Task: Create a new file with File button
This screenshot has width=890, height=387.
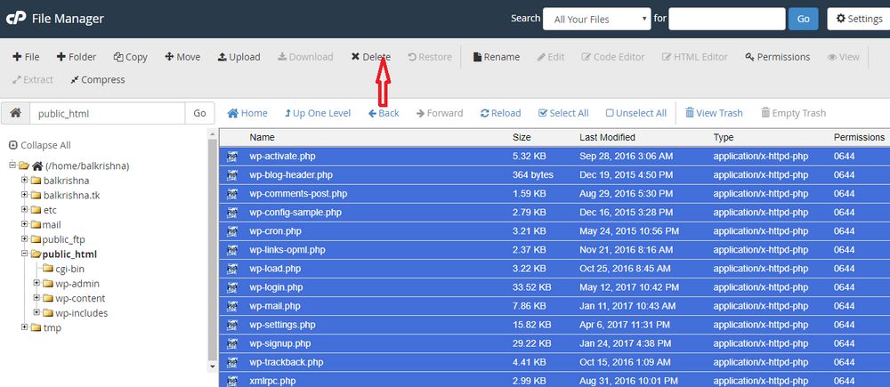Action: 26,57
